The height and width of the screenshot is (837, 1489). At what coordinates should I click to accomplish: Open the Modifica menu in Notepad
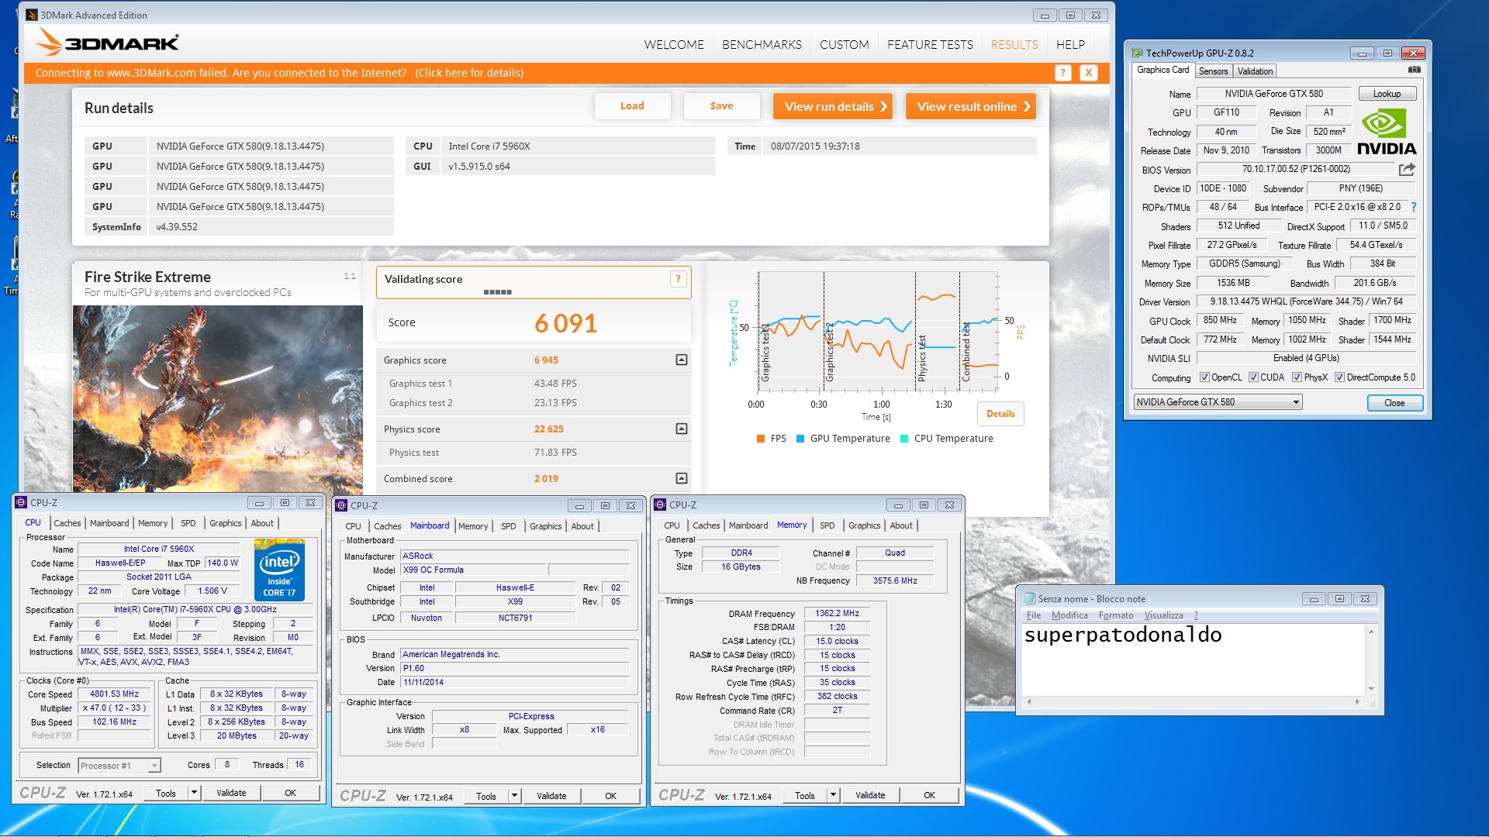pos(1069,615)
